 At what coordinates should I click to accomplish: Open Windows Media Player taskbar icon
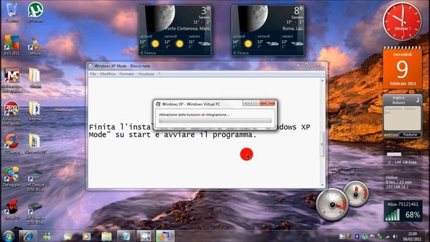87,236
